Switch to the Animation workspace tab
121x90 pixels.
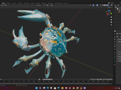click(38, 3)
